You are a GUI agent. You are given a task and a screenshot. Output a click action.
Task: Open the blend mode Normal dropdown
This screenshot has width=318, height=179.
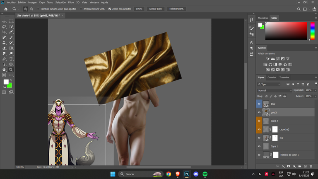[275, 90]
